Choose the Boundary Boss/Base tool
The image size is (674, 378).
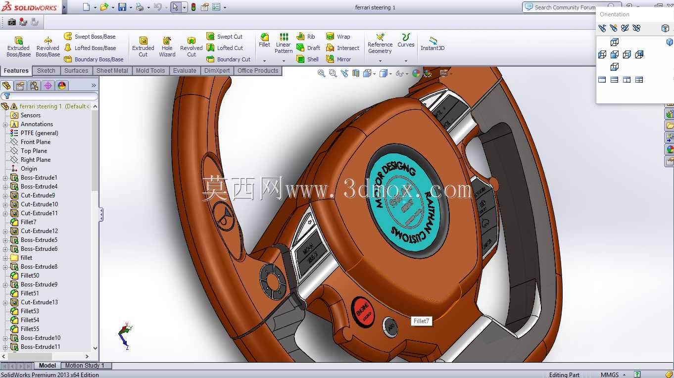click(94, 59)
